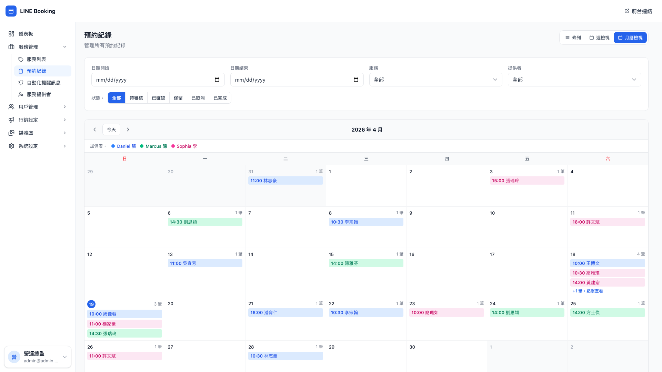Expand the 用戶管理 menu section
Viewport: 662px width, 372px height.
[38, 107]
